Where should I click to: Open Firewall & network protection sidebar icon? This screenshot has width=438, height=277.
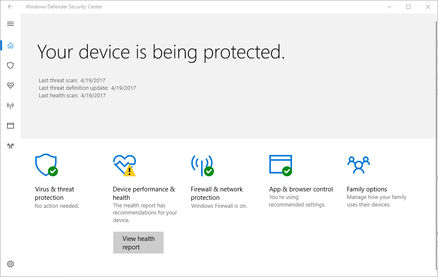[10, 106]
